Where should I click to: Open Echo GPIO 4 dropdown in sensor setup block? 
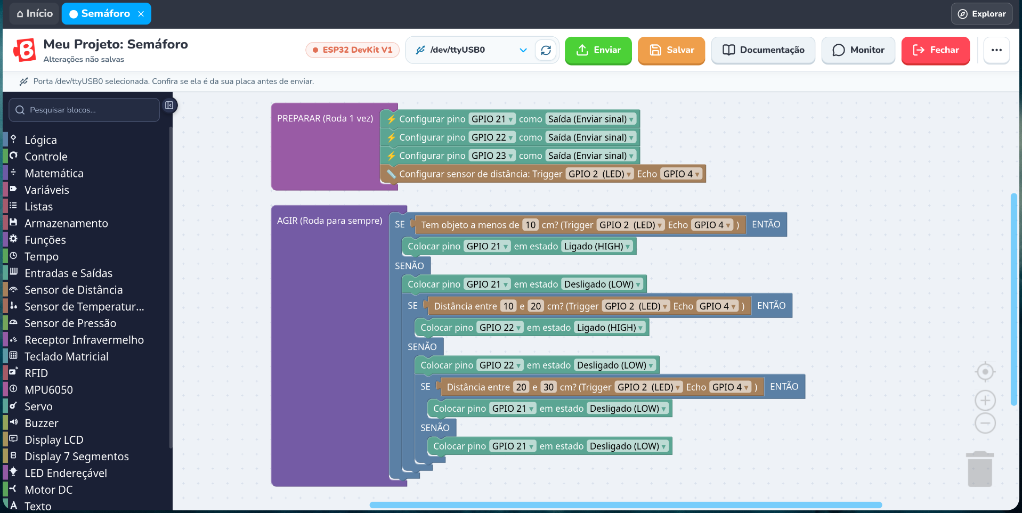point(682,174)
